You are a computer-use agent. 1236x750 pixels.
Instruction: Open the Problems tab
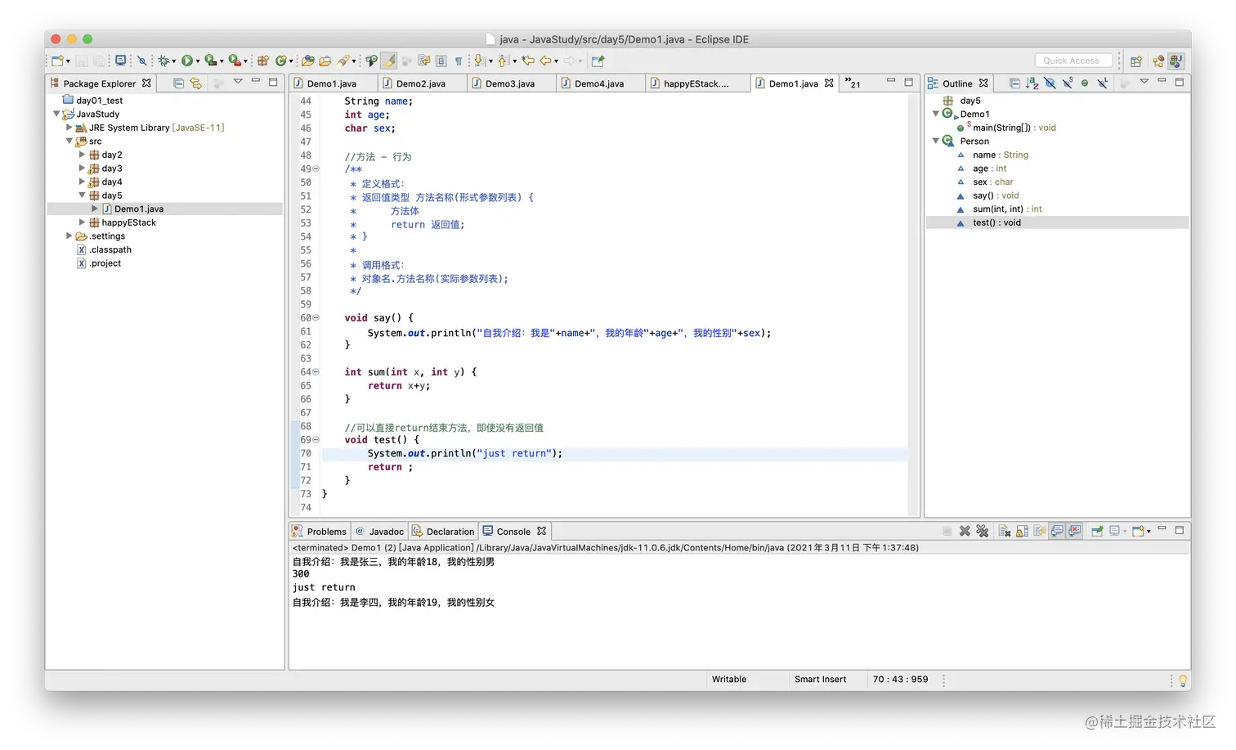(320, 532)
